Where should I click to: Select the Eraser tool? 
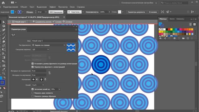coord(4,42)
